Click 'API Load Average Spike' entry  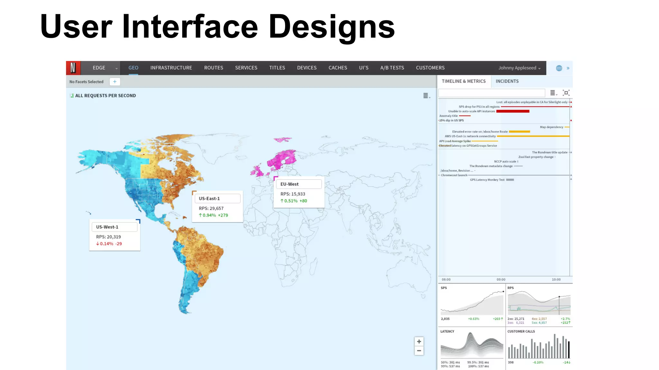point(455,141)
